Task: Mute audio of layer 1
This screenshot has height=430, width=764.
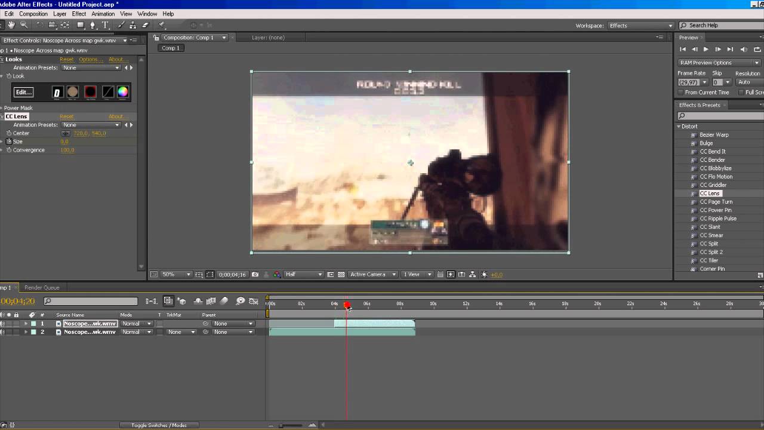Action: pyautogui.click(x=3, y=324)
